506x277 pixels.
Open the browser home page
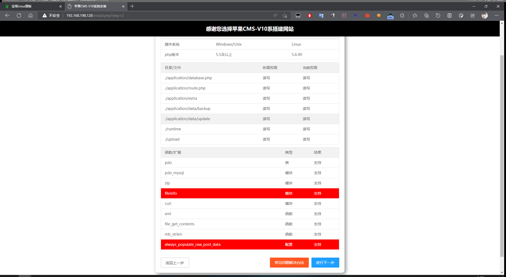pos(30,15)
